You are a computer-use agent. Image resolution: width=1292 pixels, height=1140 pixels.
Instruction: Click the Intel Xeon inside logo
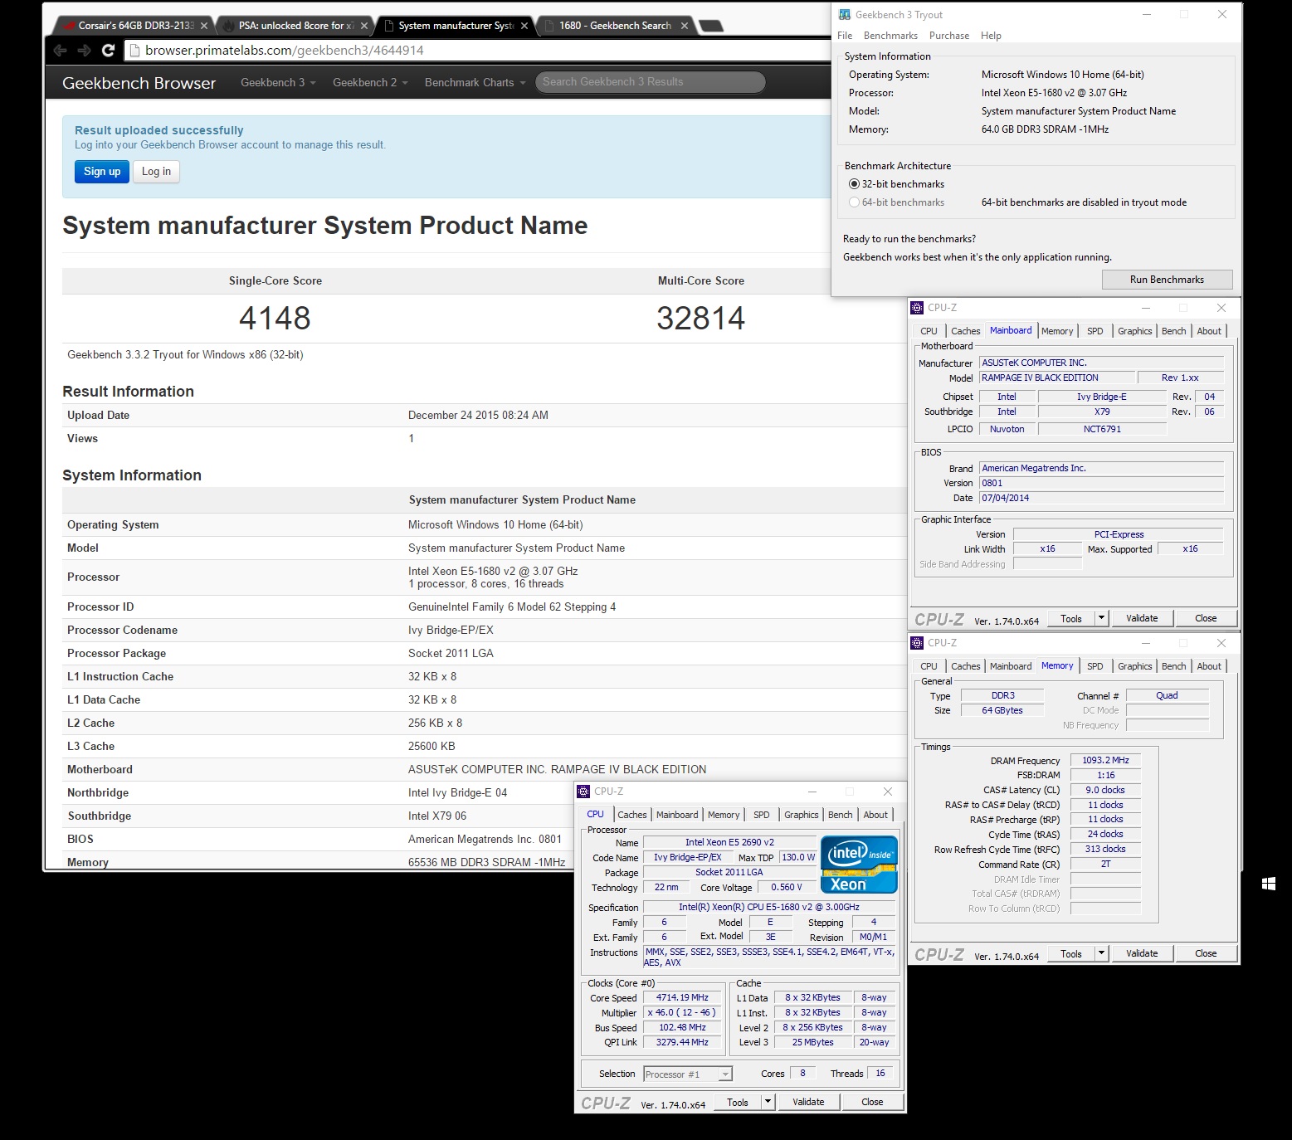click(859, 865)
